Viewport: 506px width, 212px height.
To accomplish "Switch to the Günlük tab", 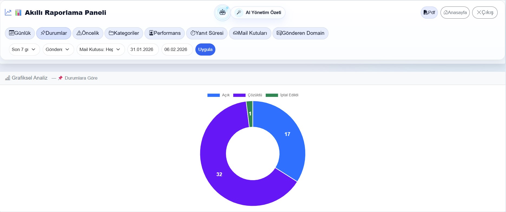I will tap(20, 33).
